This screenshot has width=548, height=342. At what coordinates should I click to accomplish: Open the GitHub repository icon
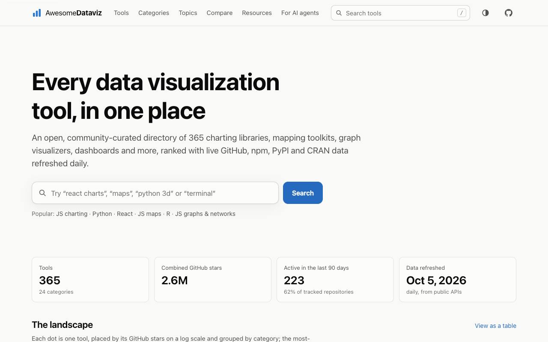[509, 13]
